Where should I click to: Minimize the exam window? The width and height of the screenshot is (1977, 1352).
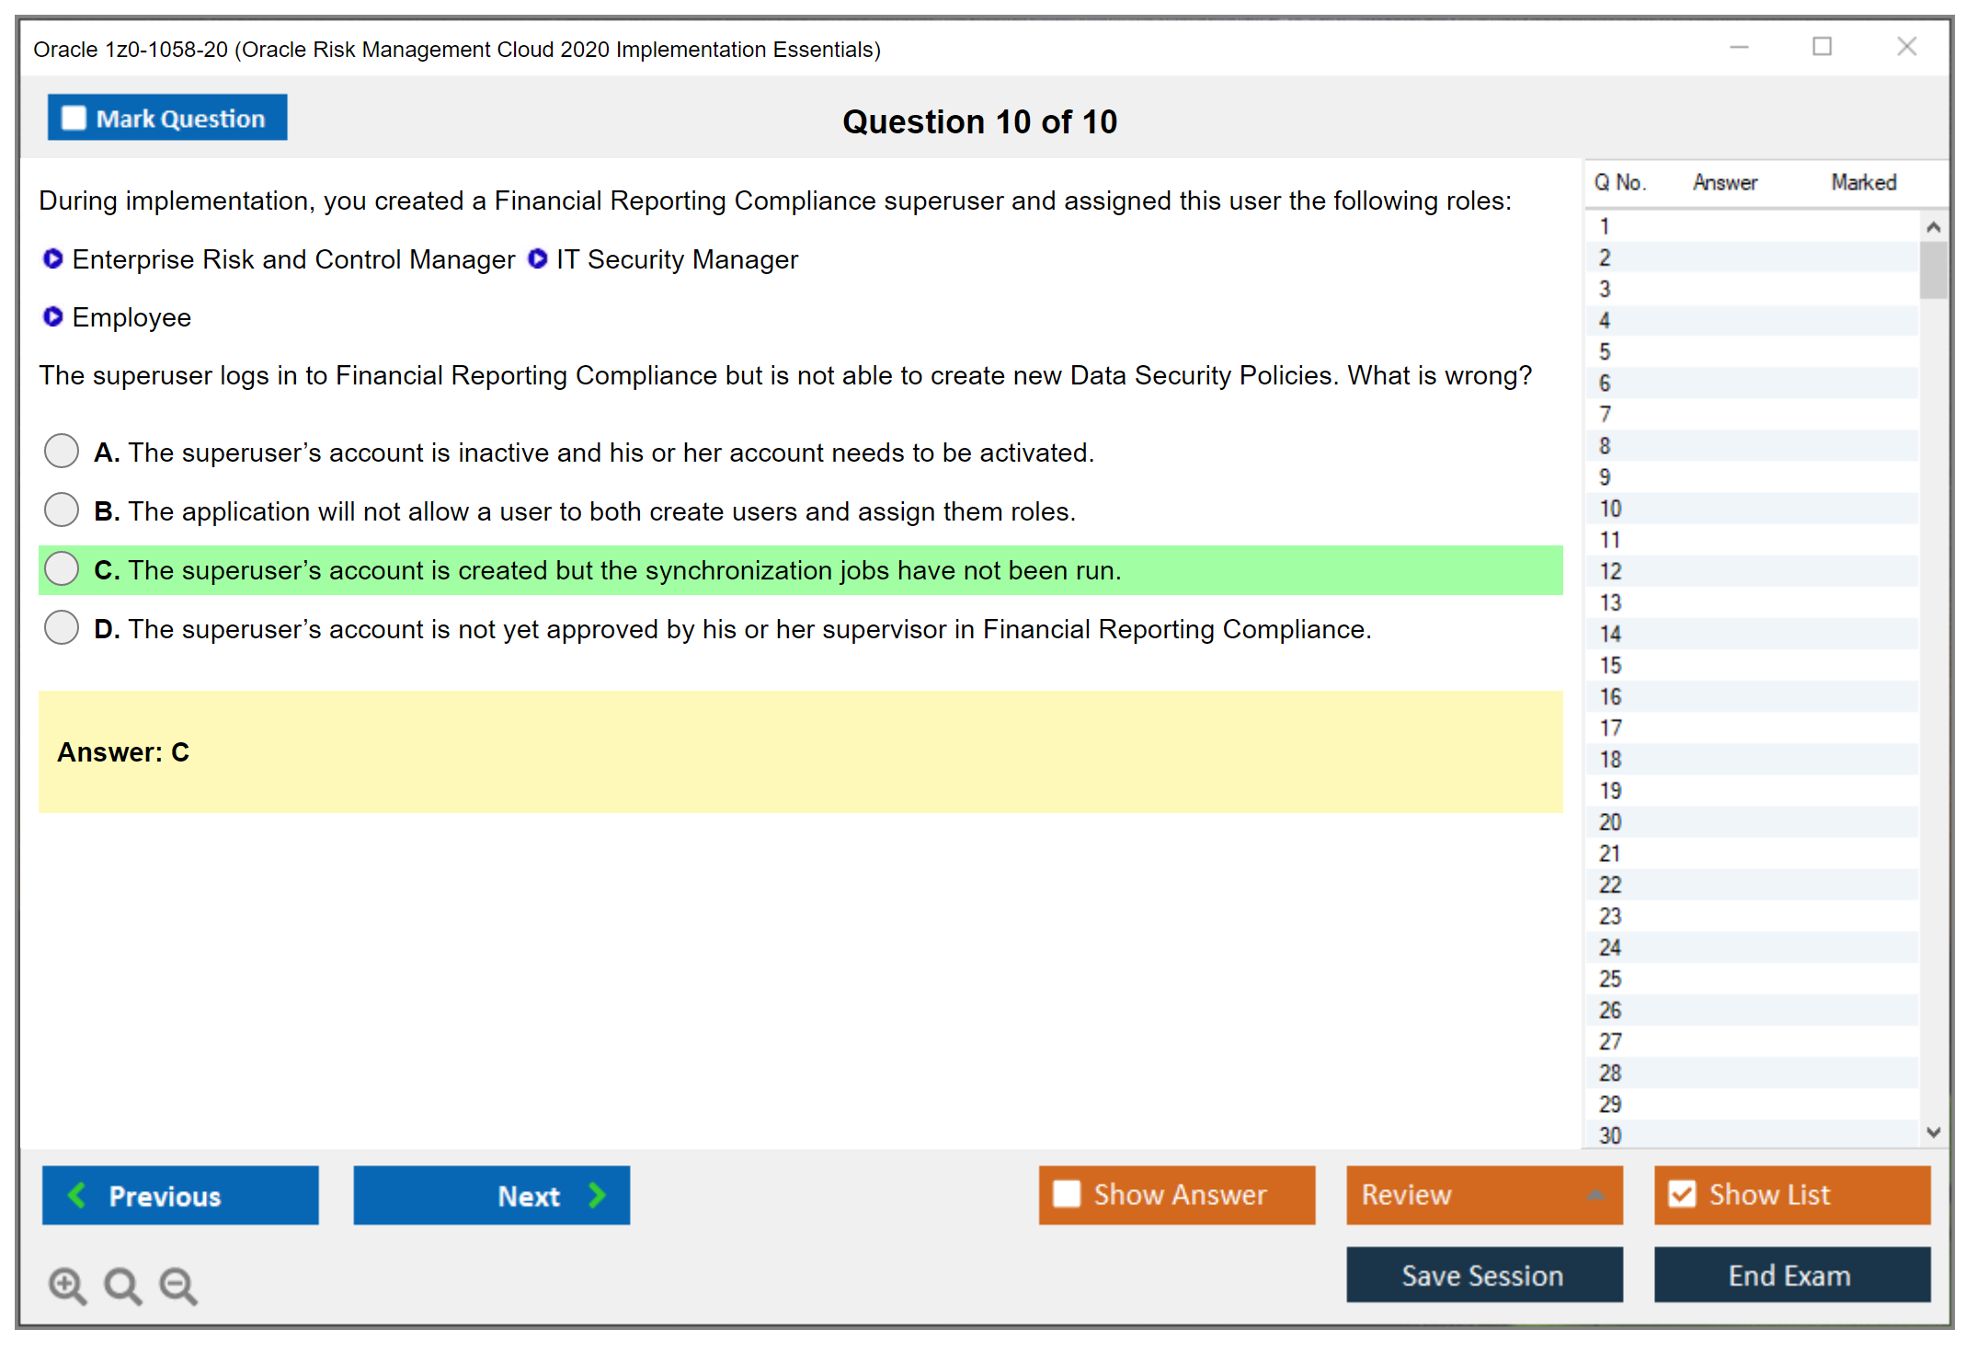click(x=1739, y=47)
